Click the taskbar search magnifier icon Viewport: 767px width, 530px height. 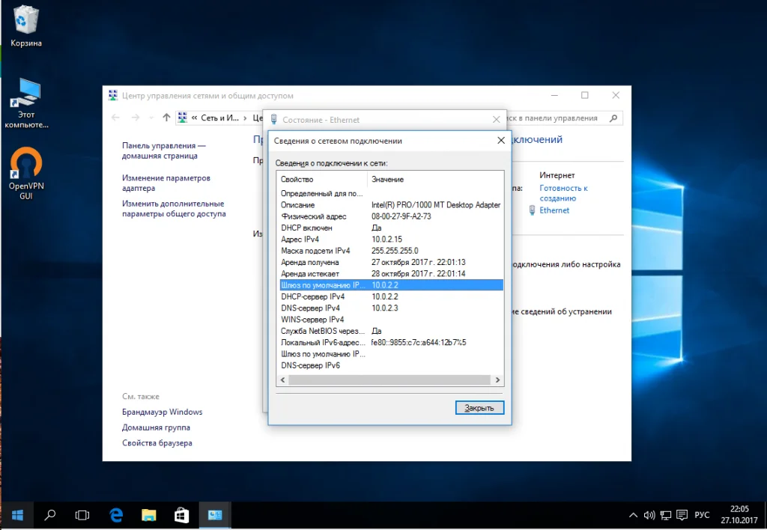50,515
